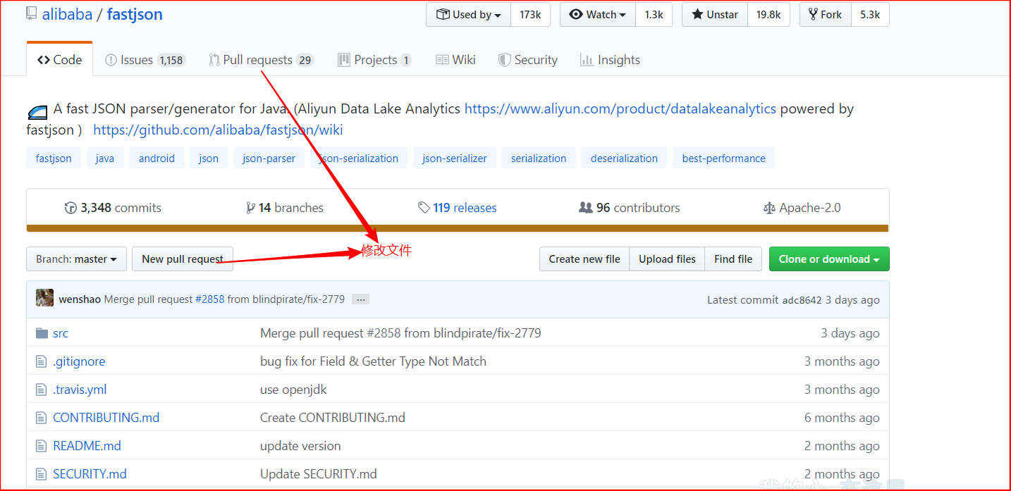Open the Branch: master dropdown

tap(77, 259)
